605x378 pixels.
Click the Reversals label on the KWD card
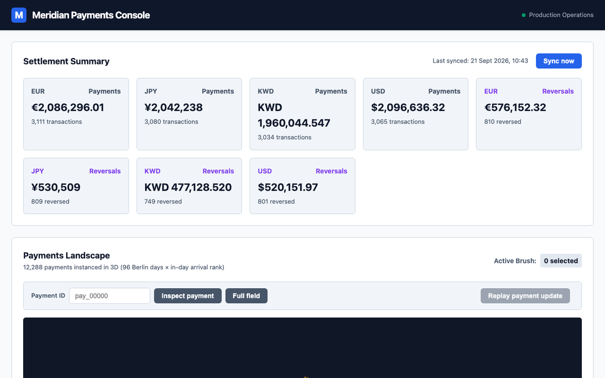pos(218,171)
